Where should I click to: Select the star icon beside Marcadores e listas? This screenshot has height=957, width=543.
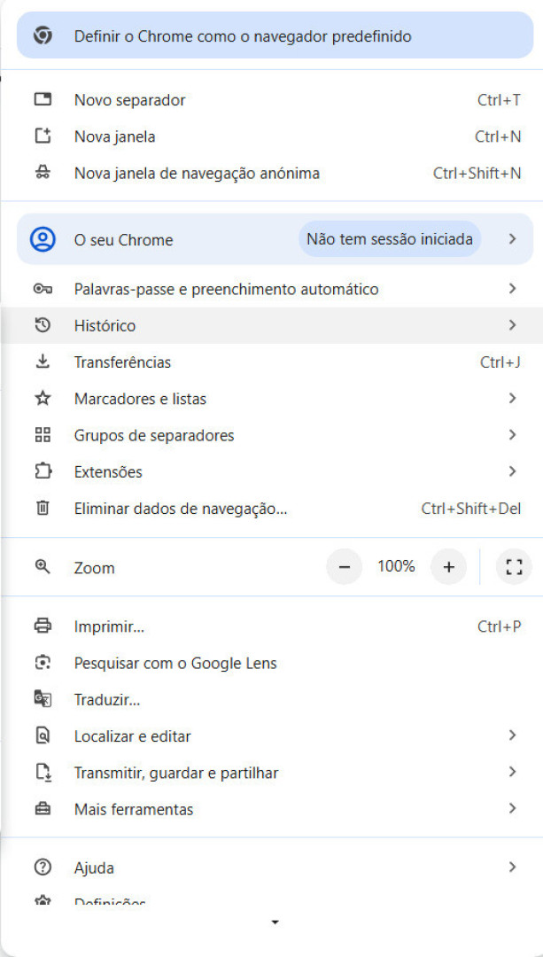43,398
